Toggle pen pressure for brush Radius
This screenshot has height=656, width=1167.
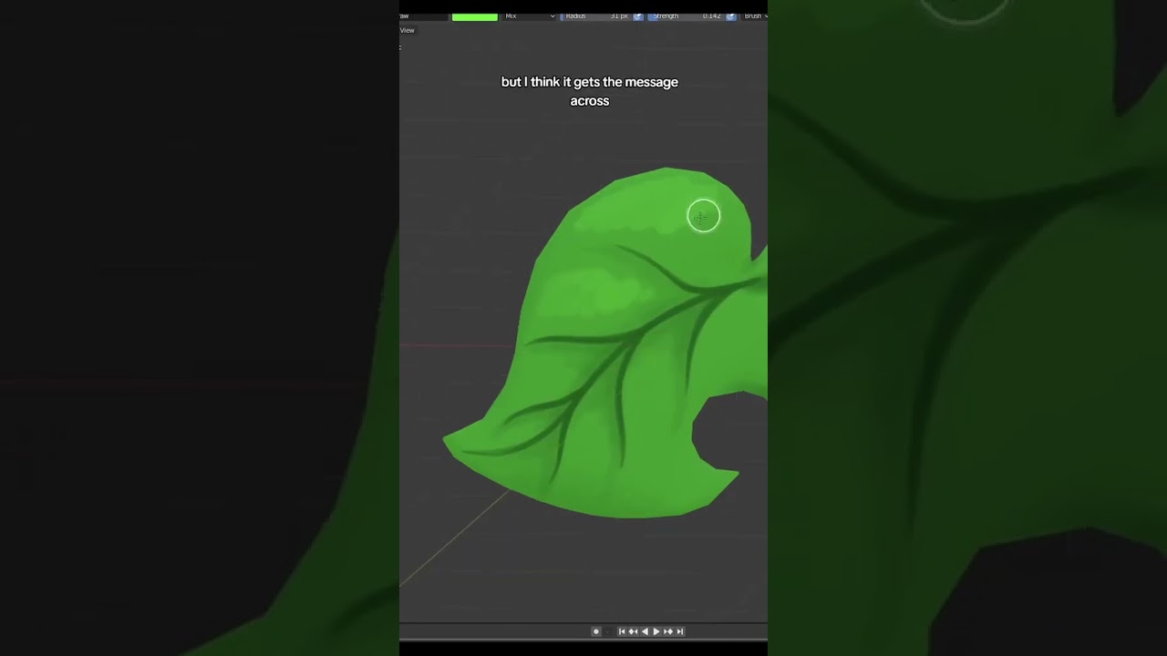click(x=638, y=16)
